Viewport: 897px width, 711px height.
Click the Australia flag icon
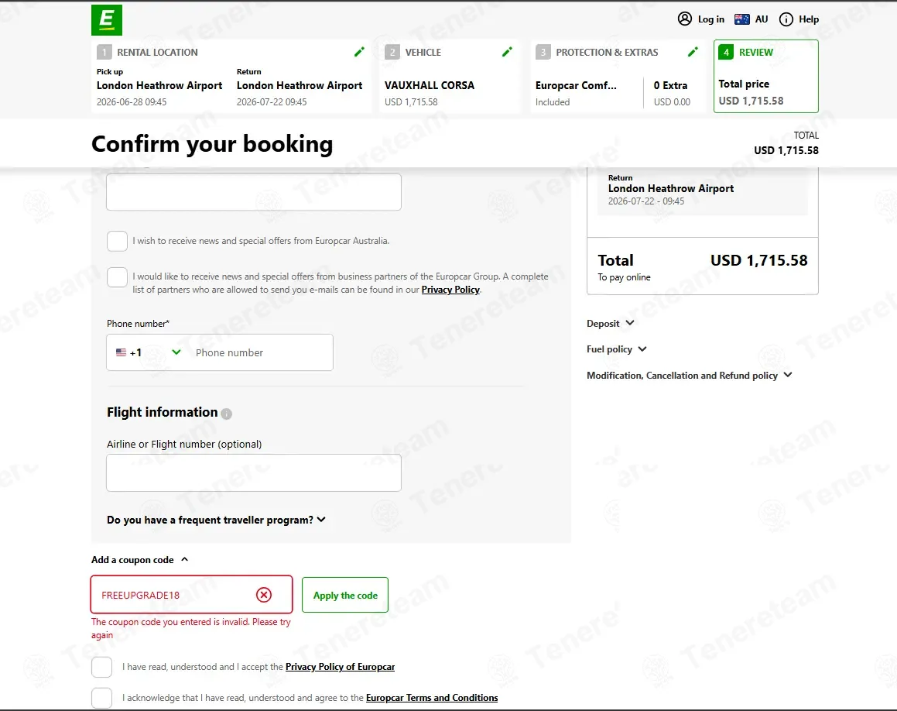click(742, 19)
